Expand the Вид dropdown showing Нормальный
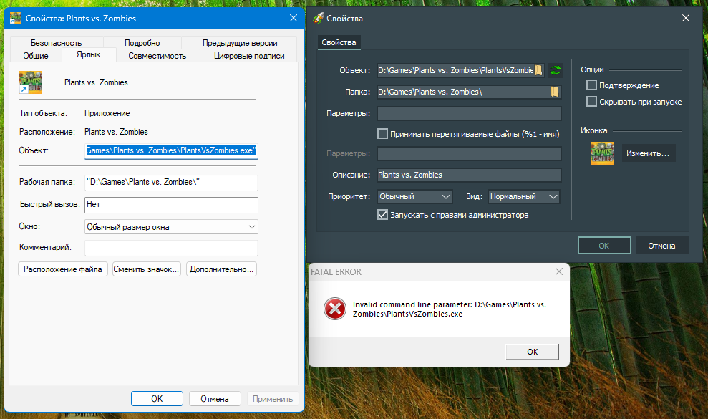This screenshot has height=419, width=708. [x=523, y=196]
